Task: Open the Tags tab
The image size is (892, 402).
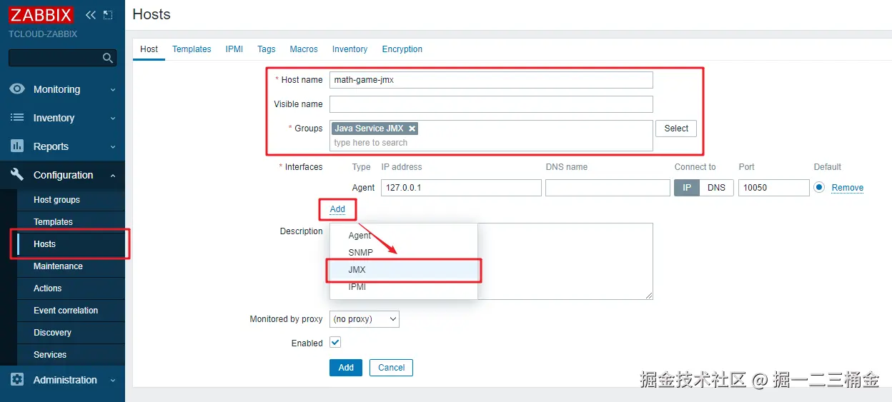Action: click(267, 49)
